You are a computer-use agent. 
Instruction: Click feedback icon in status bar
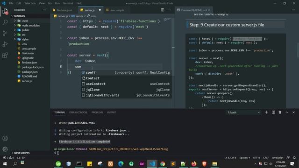pyautogui.click(x=288, y=158)
